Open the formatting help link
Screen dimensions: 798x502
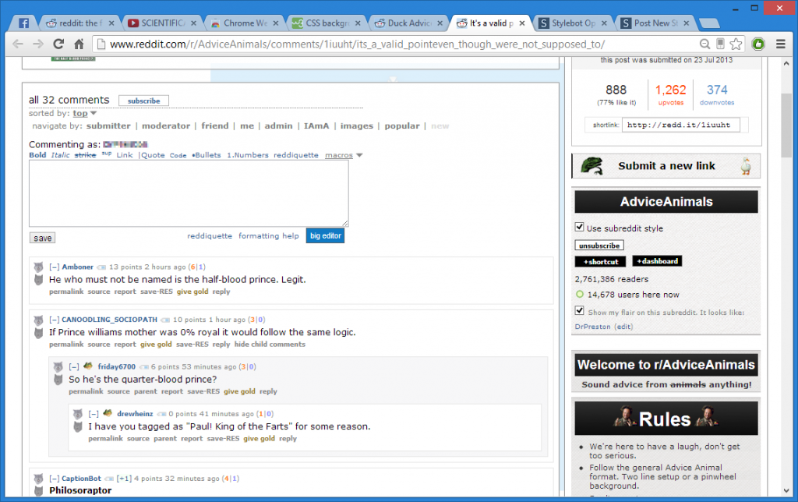coord(269,236)
